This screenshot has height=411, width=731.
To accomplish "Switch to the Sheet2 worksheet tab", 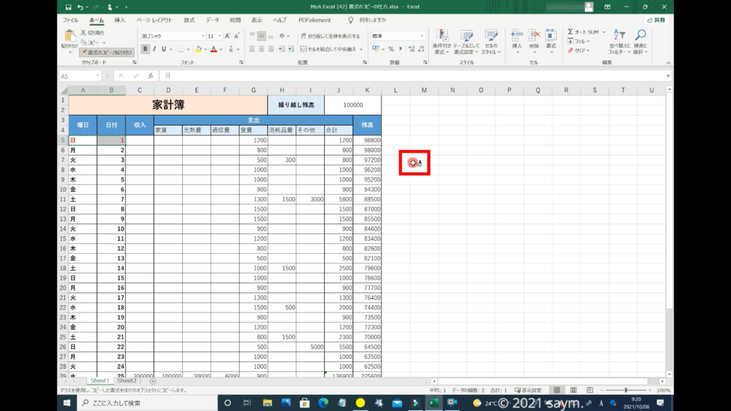I will coord(126,381).
